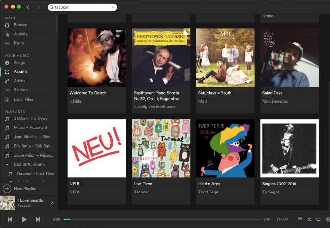330x228 pixels.
Task: Open Browse icon in sidebar
Action: (7, 25)
